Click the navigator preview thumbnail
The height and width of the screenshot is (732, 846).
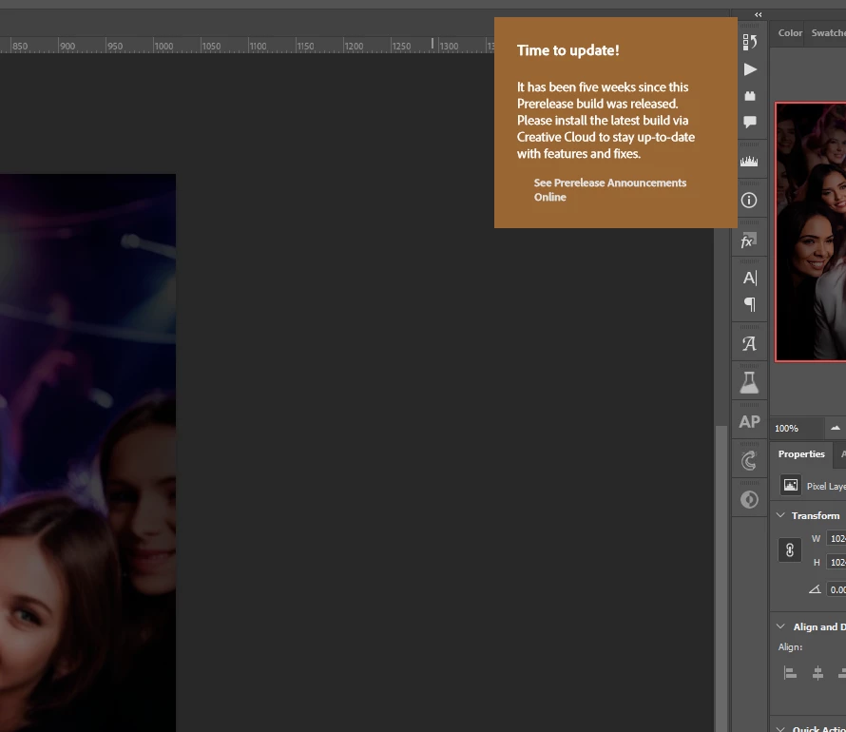(811, 231)
